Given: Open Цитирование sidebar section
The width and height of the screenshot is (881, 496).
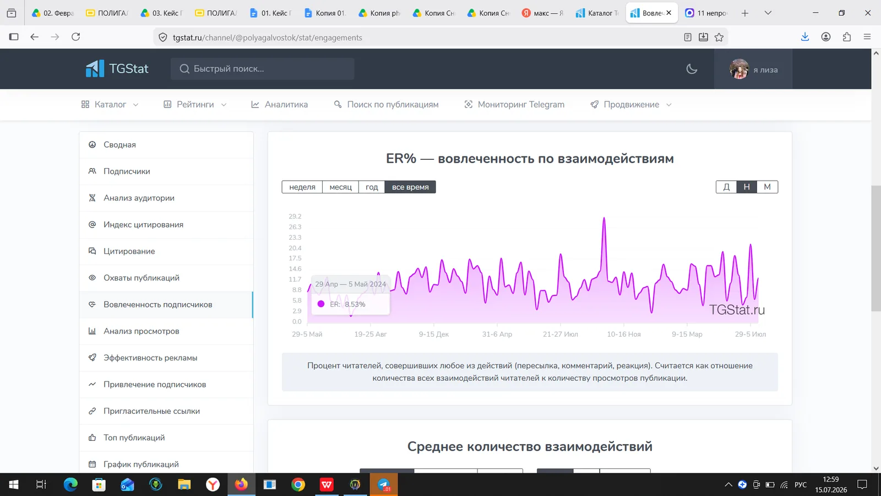Looking at the screenshot, I should pyautogui.click(x=166, y=251).
